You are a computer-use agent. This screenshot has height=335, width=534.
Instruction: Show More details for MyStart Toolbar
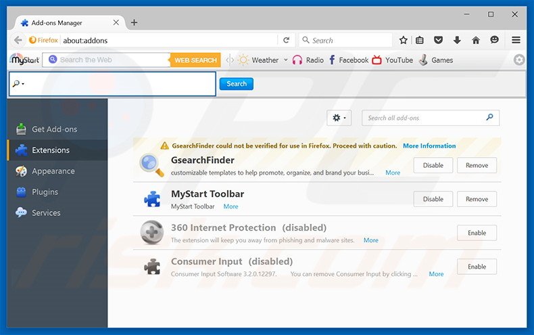(230, 206)
